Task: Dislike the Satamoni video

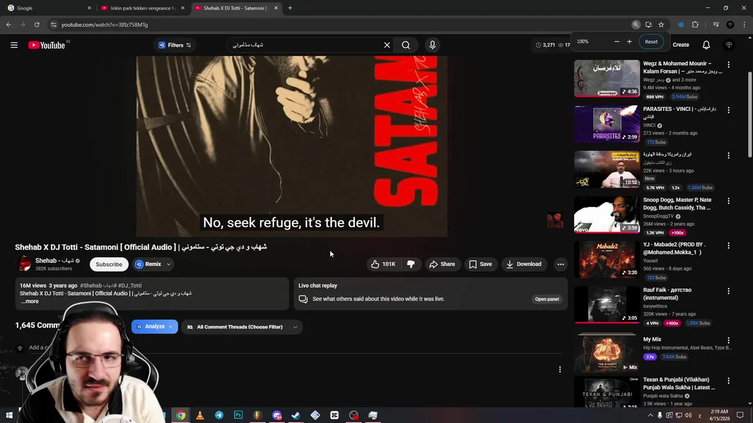Action: tap(411, 264)
